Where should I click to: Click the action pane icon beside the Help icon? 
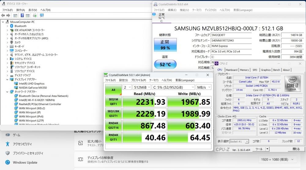pyautogui.click(x=28, y=15)
